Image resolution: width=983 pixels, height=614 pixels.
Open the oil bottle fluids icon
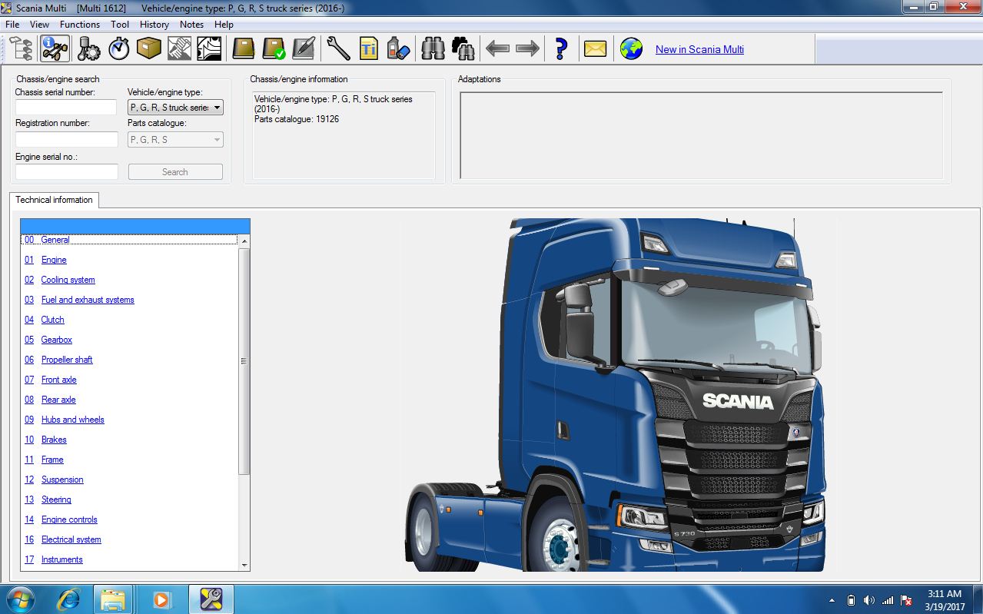[x=398, y=49]
